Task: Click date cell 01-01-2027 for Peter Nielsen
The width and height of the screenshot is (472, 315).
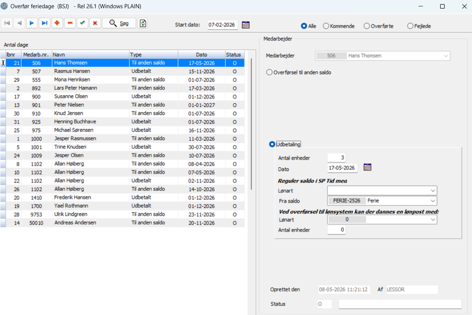Action: click(202, 105)
